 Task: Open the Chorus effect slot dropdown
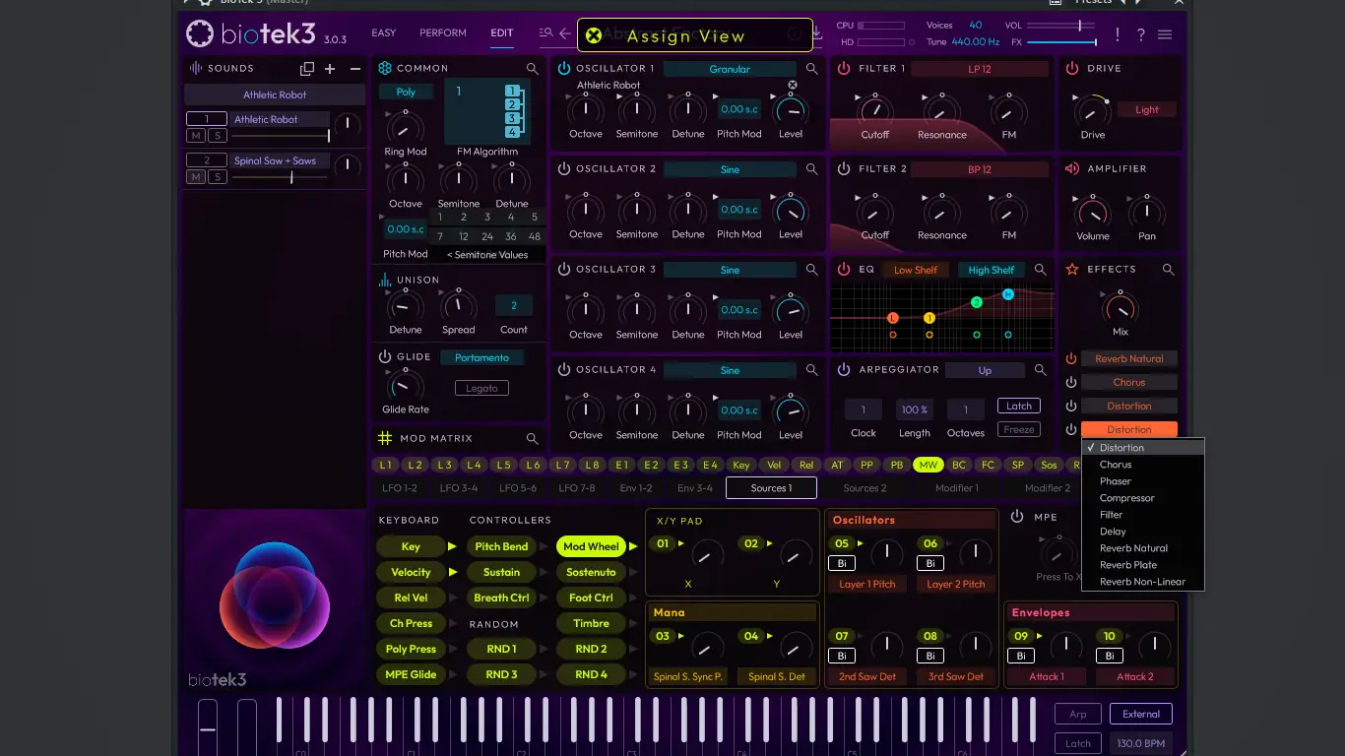coord(1129,383)
